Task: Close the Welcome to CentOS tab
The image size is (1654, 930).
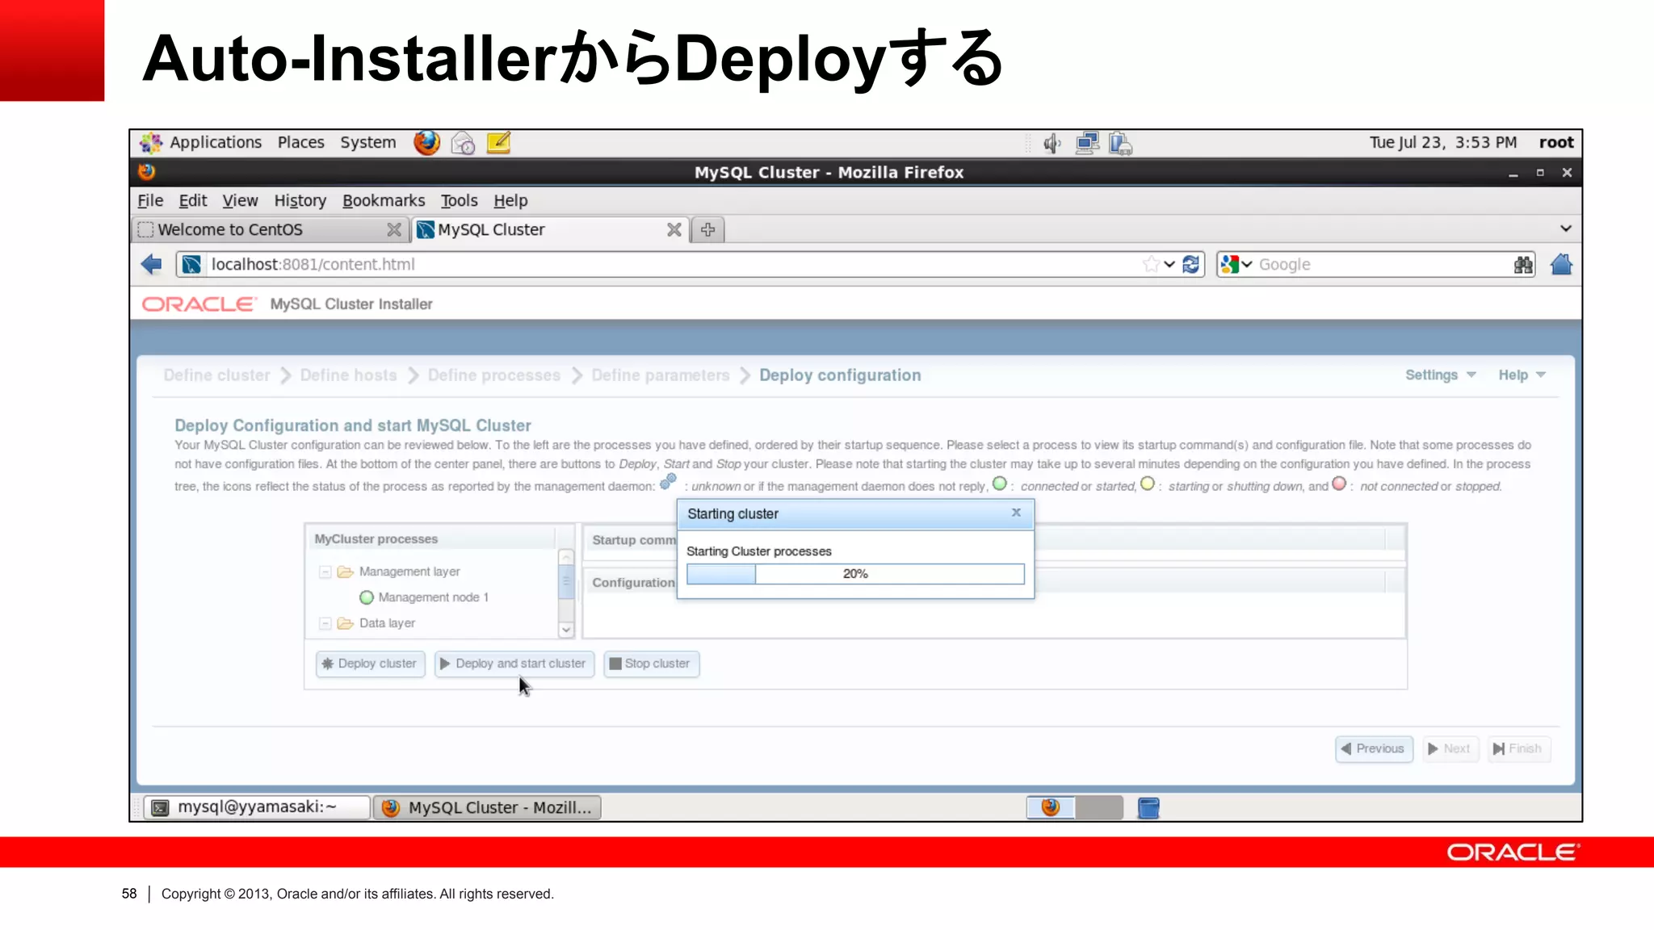Action: 393,229
